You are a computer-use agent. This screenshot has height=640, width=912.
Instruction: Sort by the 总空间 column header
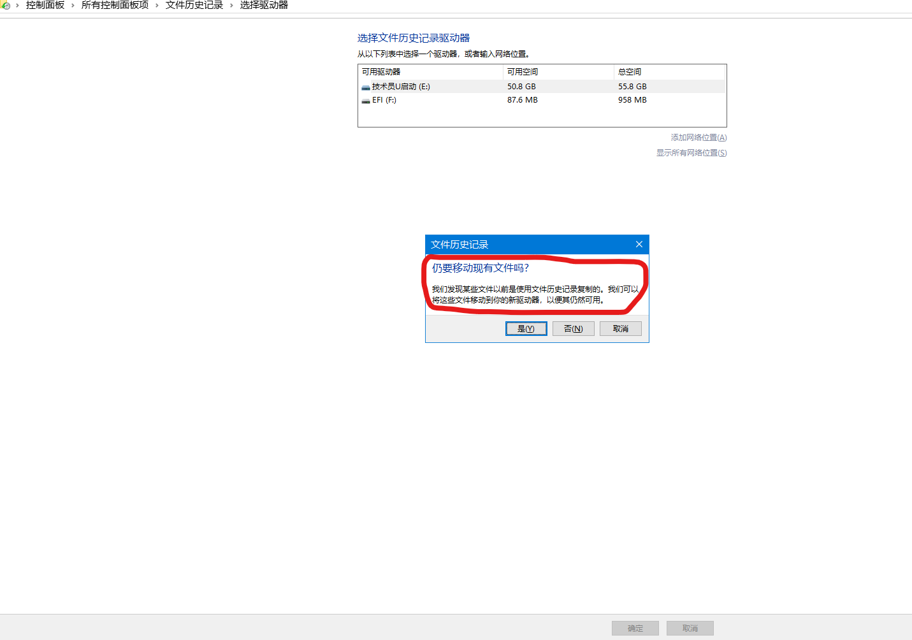670,72
